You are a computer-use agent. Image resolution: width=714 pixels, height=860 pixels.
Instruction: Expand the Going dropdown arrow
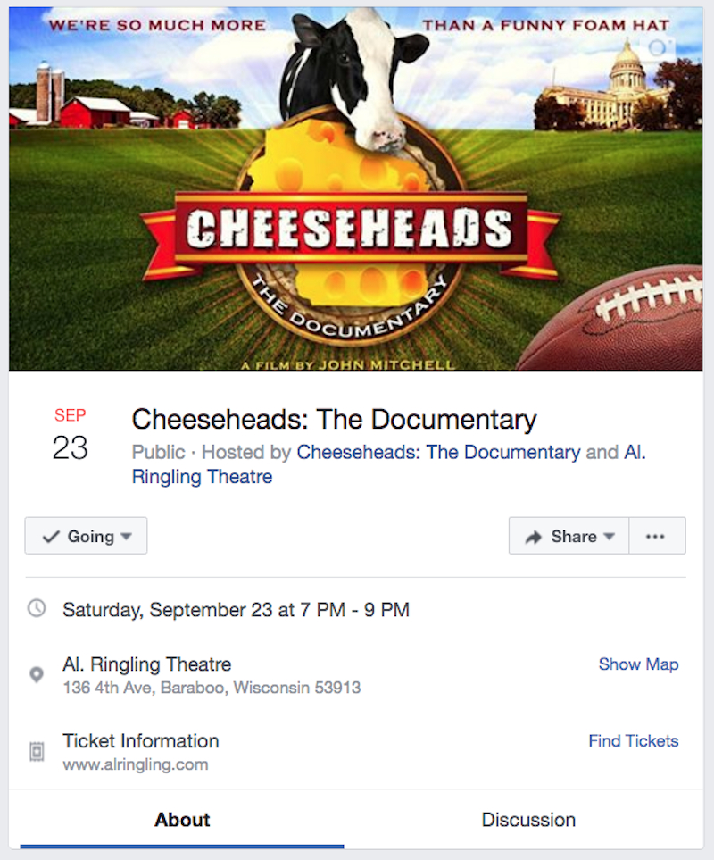(126, 537)
